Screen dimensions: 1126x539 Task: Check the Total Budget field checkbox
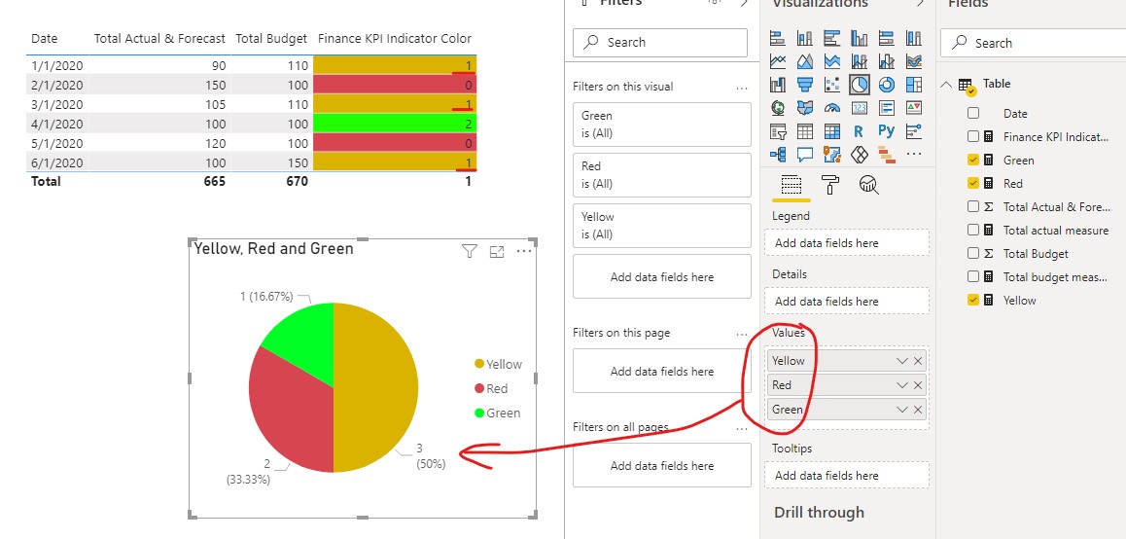tap(973, 253)
